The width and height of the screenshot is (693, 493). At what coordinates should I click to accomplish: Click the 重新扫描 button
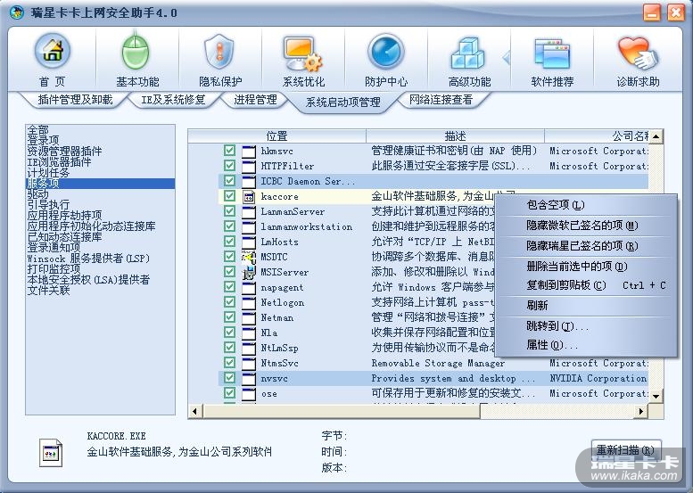[626, 450]
